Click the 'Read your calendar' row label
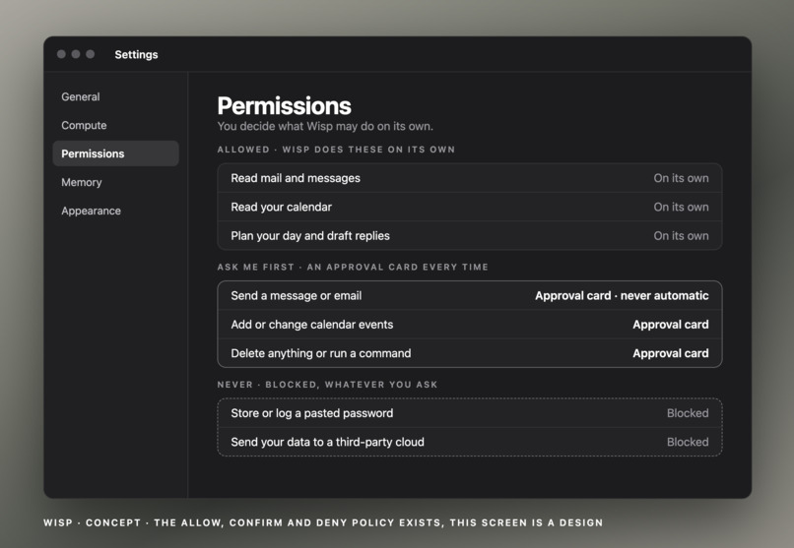The width and height of the screenshot is (794, 548). 282,207
